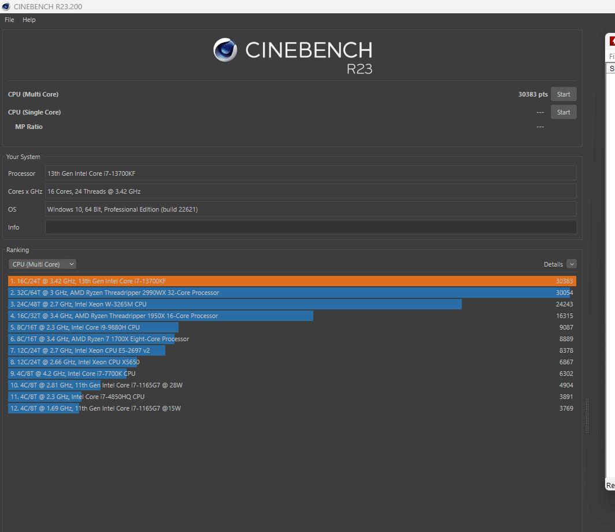Select ranking row 1 i7-13700KF
Viewport: 615px width, 532px height.
(292, 281)
